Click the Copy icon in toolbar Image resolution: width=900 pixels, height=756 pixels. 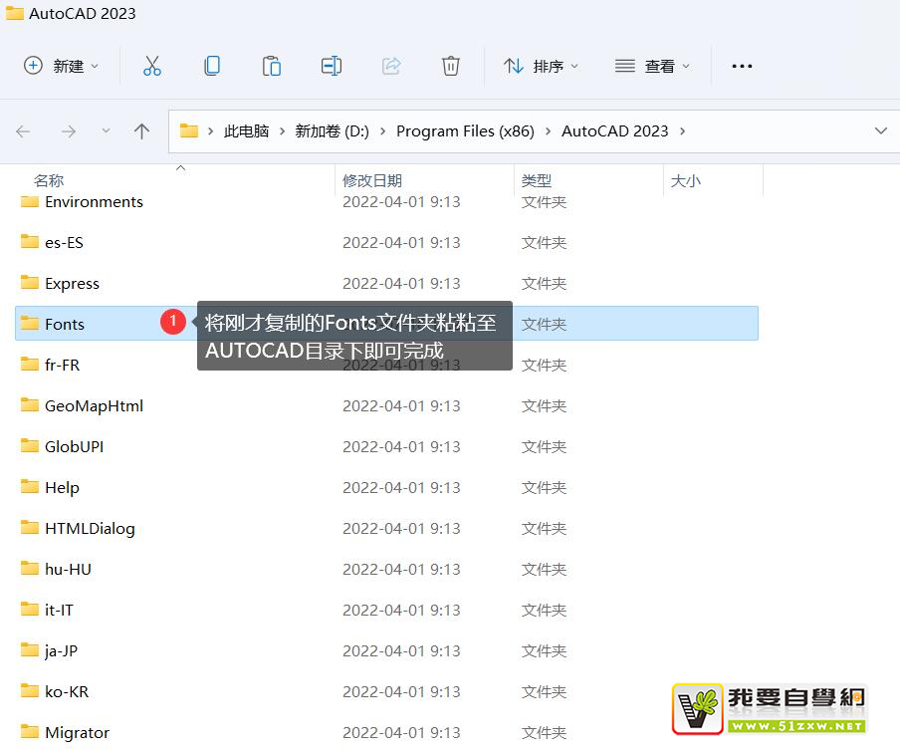click(x=212, y=66)
